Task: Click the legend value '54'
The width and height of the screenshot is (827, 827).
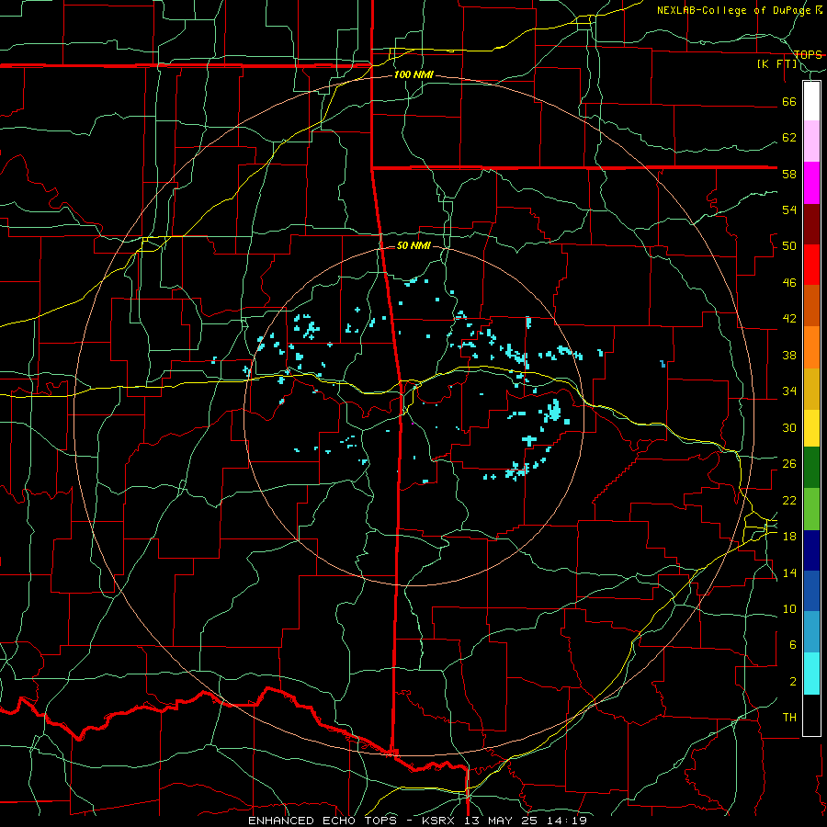Action: click(789, 210)
